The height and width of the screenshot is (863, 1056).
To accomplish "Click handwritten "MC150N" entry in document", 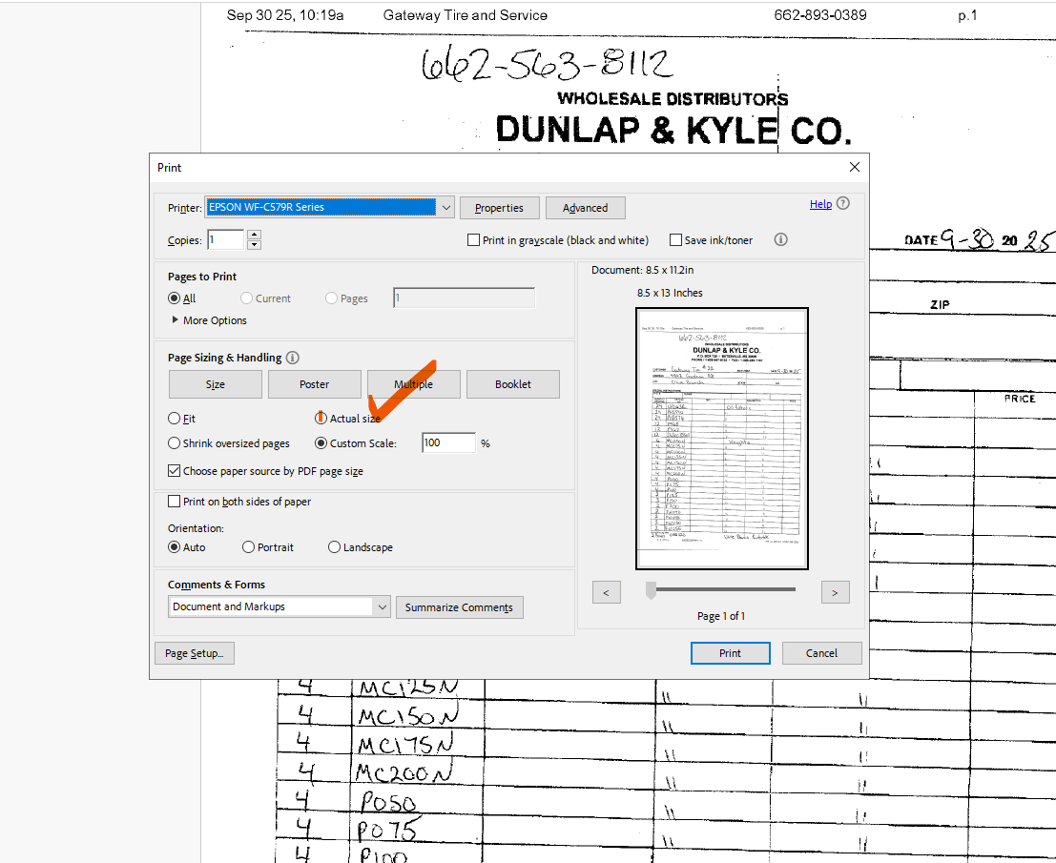I will [408, 715].
